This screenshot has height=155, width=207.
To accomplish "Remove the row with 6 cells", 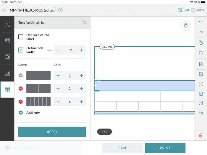I will point(21,102).
